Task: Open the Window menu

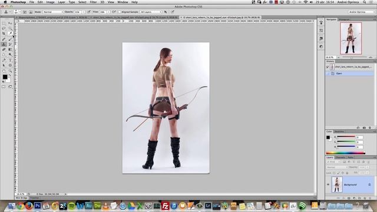Action: coord(123,2)
